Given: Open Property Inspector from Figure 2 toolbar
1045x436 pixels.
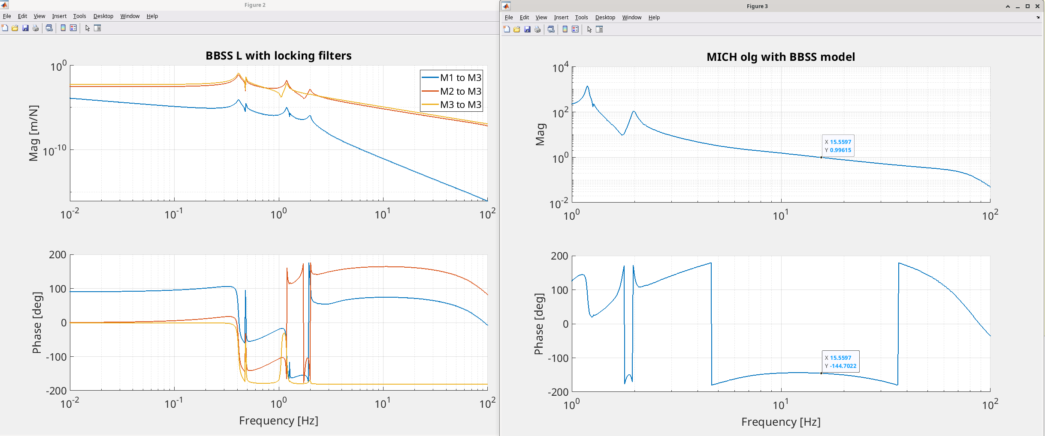Looking at the screenshot, I should 97,28.
